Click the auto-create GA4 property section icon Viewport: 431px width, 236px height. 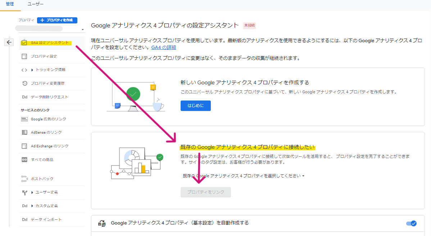point(102,223)
